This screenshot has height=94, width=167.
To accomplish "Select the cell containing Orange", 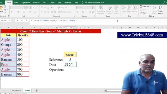I will click(8, 45).
